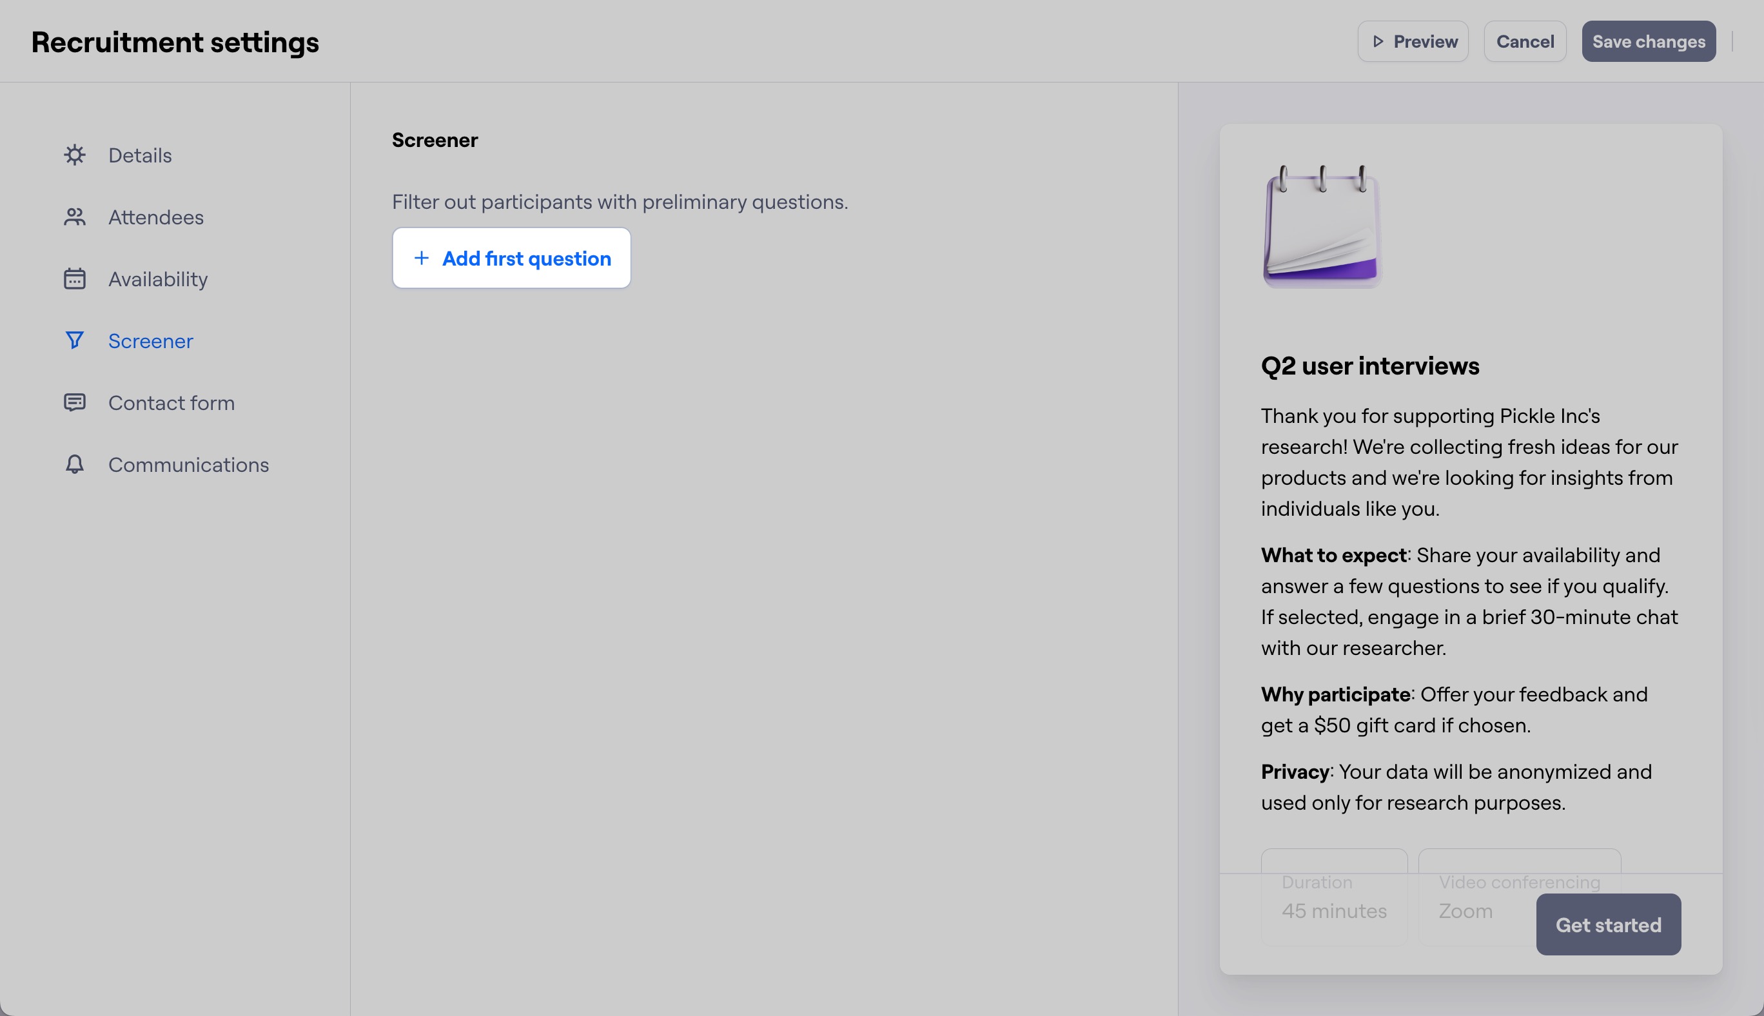Image resolution: width=1764 pixels, height=1016 pixels.
Task: Select the Screener sidebar label
Action: click(151, 341)
